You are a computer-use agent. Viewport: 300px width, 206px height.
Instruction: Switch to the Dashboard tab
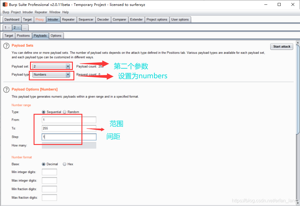(x=12, y=20)
